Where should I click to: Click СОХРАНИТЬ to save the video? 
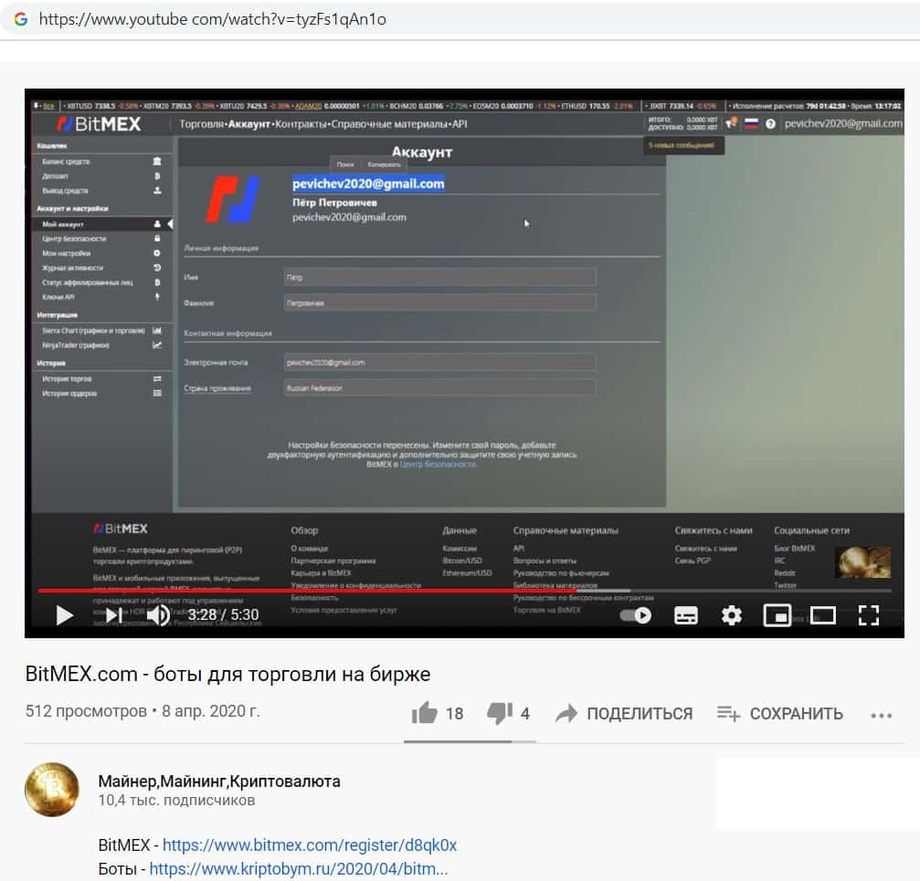coord(780,713)
